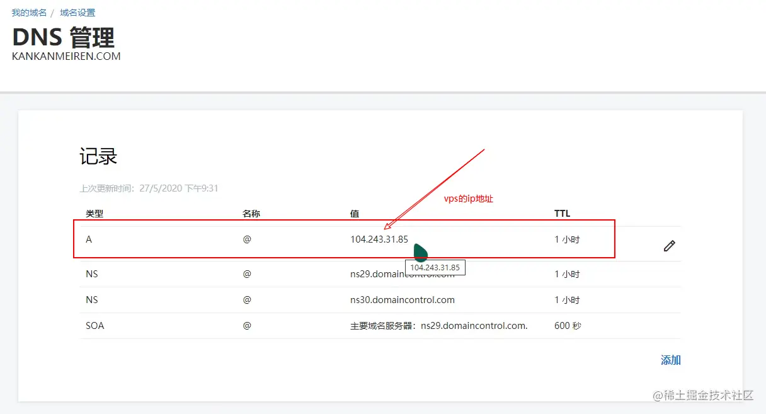Click the A record's 1 小时 TTL
Screen dimensions: 766x414
(567, 239)
